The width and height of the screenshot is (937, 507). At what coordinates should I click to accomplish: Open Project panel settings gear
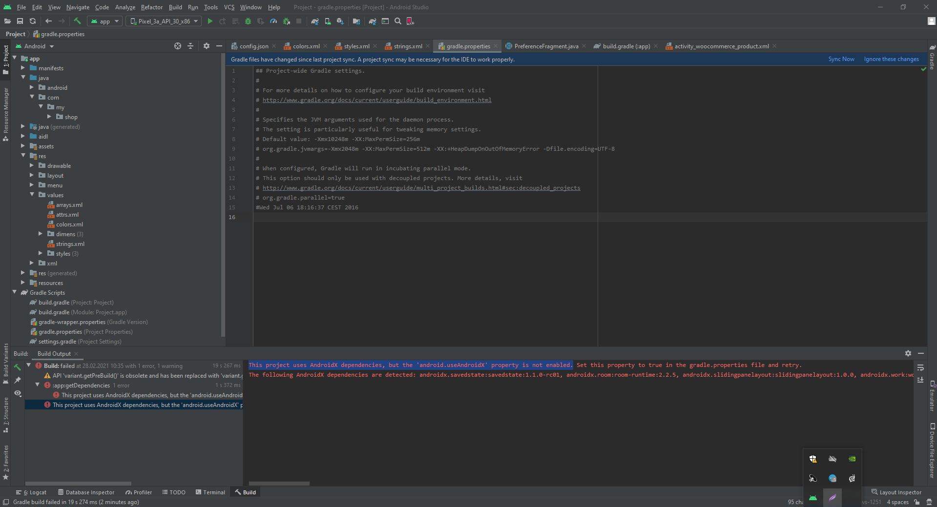pos(207,46)
